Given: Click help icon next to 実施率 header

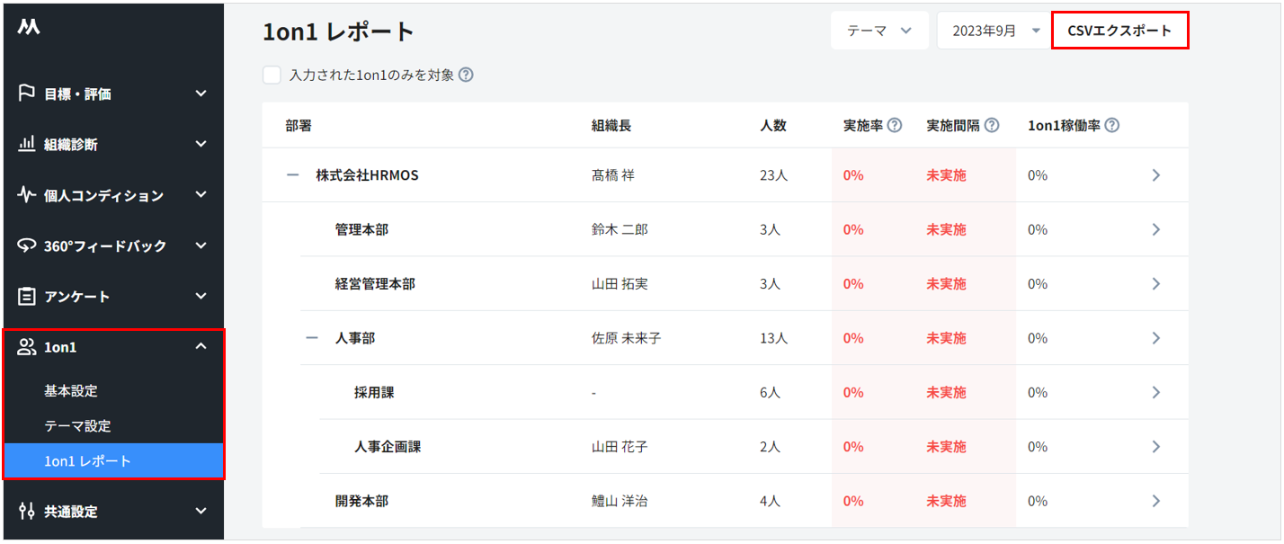Looking at the screenshot, I should pyautogui.click(x=895, y=126).
